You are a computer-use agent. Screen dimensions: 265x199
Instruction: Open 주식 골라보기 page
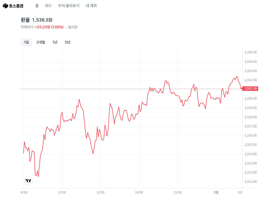coord(69,6)
